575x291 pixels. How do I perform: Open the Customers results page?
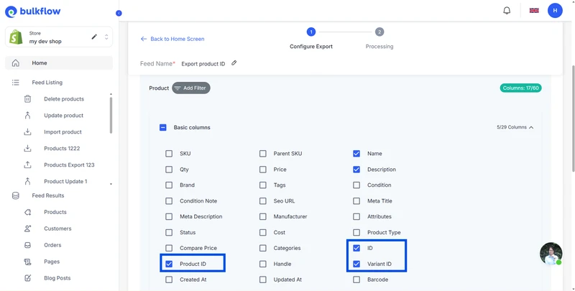(57, 228)
